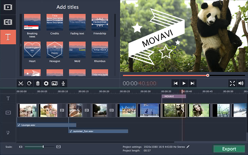Delete selection with trash icon
The width and height of the screenshot is (248, 155).
pyautogui.click(x=38, y=83)
